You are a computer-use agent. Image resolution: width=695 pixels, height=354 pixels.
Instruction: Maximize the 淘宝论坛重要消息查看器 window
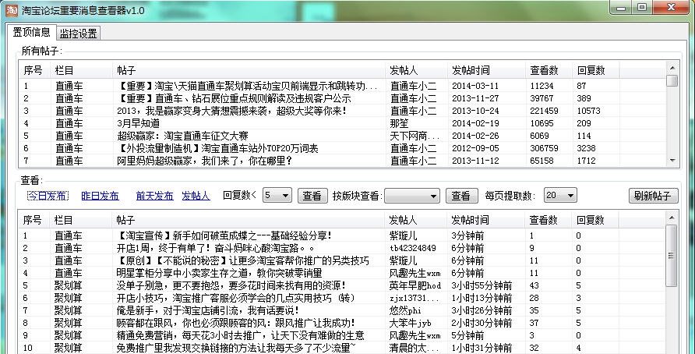pos(642,8)
